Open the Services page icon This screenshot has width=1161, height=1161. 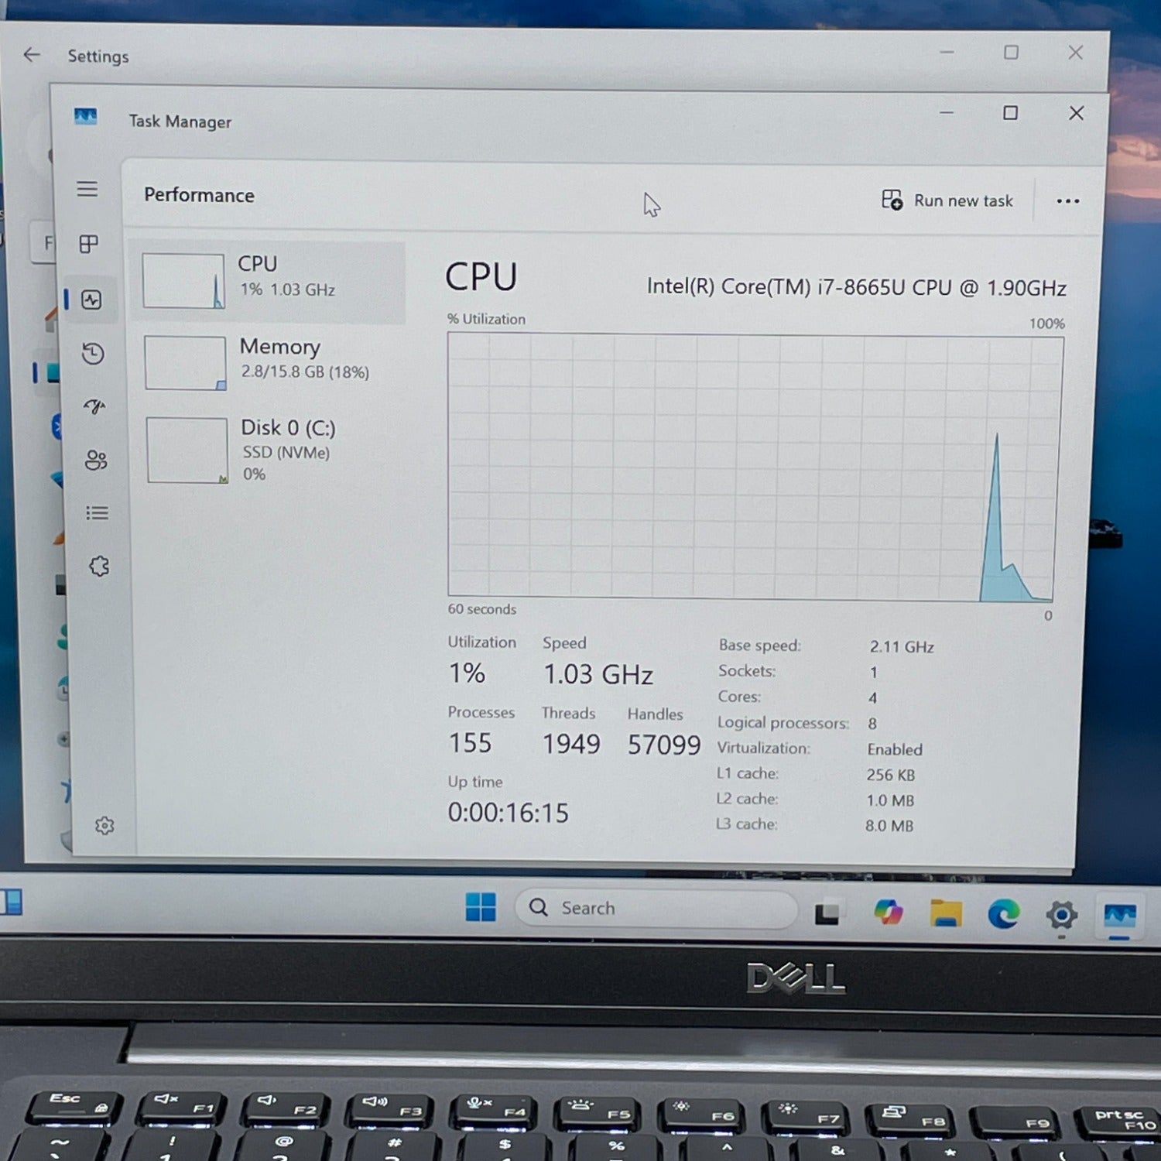99,567
